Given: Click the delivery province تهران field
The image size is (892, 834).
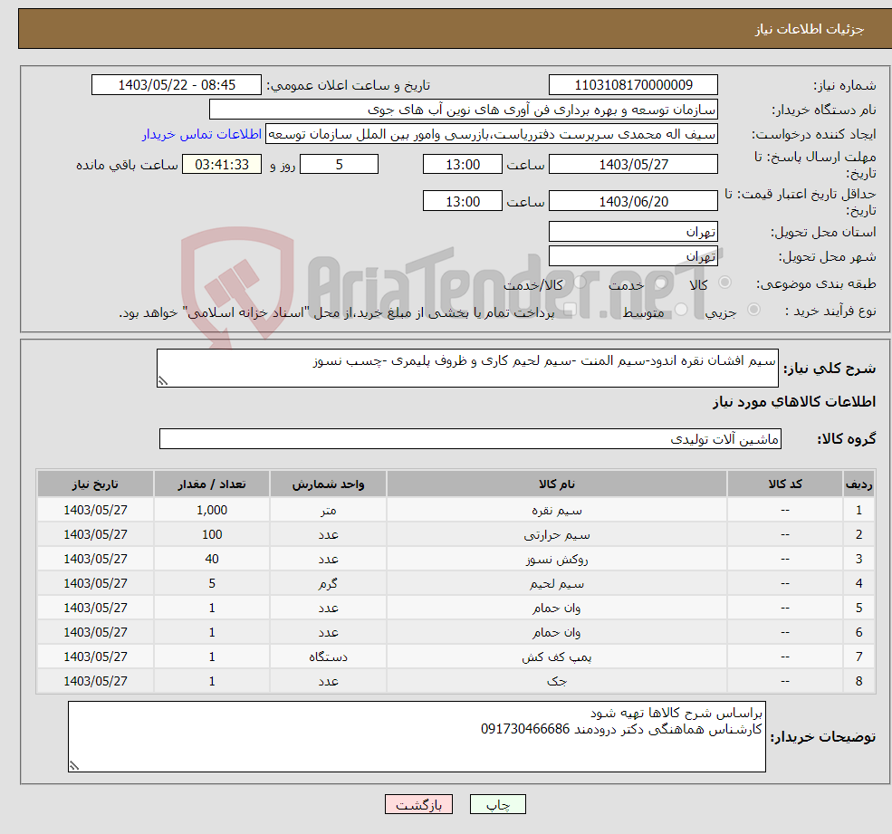Looking at the screenshot, I should (x=633, y=232).
